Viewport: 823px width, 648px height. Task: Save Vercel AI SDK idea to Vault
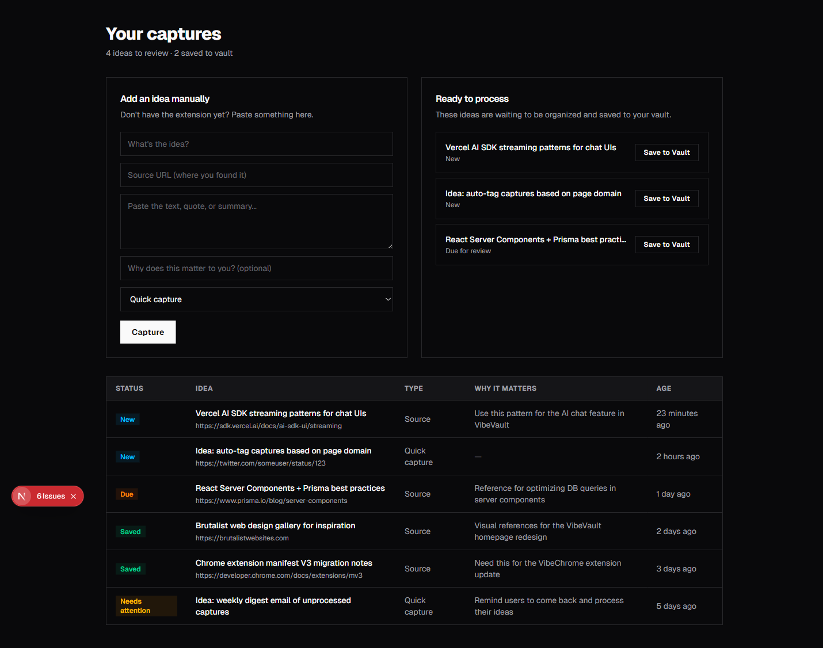tap(666, 153)
